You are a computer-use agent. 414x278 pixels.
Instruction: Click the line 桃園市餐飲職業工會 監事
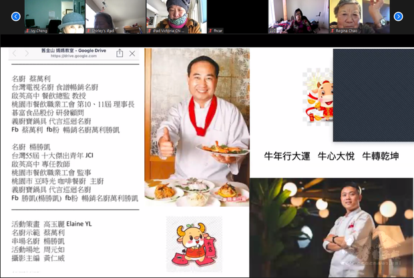[51, 173]
